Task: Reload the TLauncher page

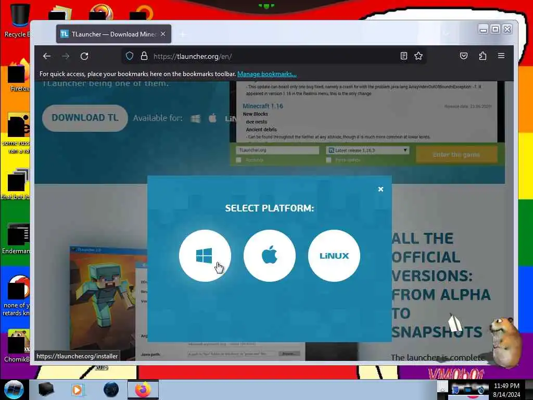Action: (x=84, y=56)
